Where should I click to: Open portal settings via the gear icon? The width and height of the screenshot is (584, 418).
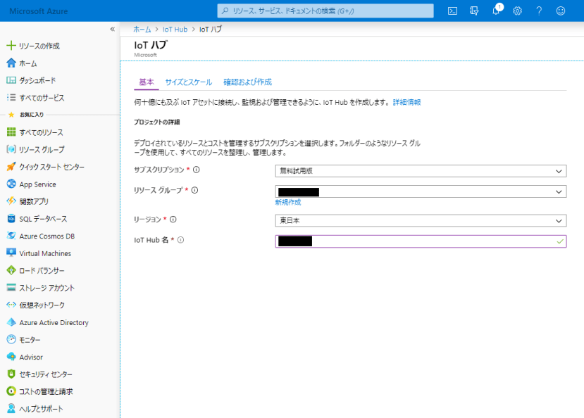click(517, 11)
